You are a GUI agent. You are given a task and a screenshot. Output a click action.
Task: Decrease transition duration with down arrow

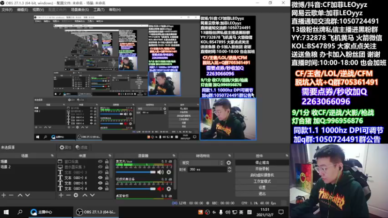pyautogui.click(x=229, y=171)
